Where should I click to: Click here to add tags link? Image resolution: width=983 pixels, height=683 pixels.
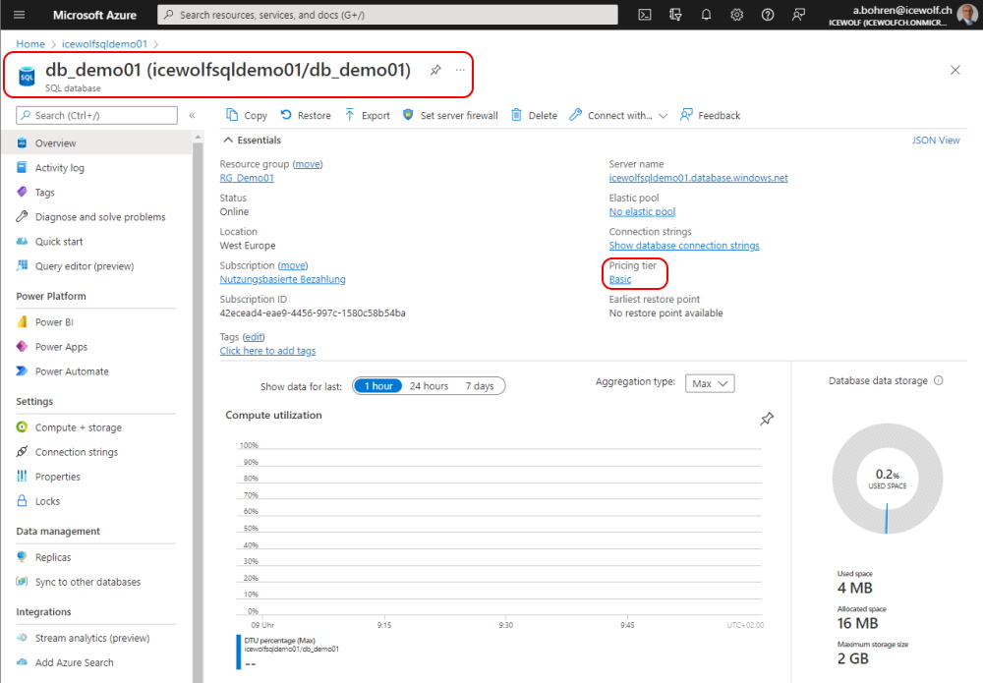(x=267, y=351)
